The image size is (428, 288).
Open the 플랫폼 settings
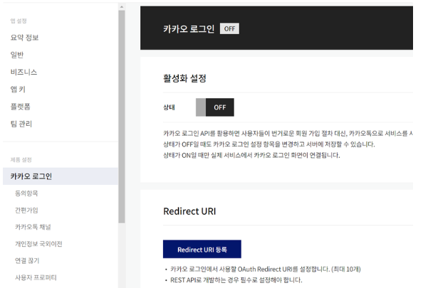pos(20,107)
